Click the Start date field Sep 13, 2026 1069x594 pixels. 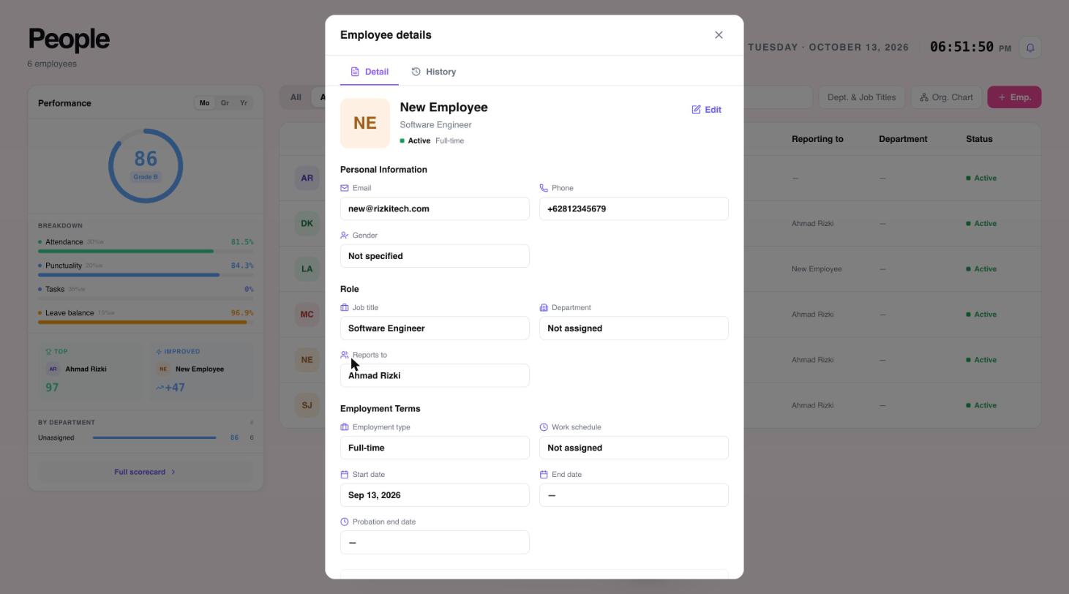pyautogui.click(x=435, y=495)
